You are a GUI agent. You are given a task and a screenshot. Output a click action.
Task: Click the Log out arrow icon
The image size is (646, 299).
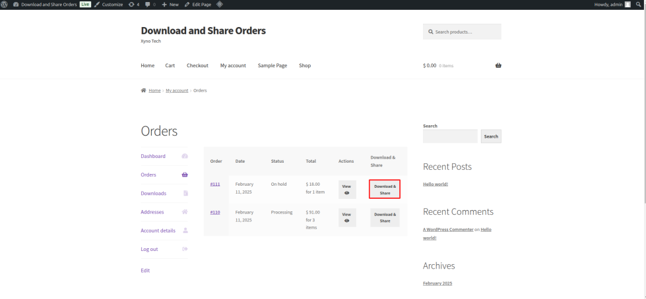pyautogui.click(x=185, y=249)
